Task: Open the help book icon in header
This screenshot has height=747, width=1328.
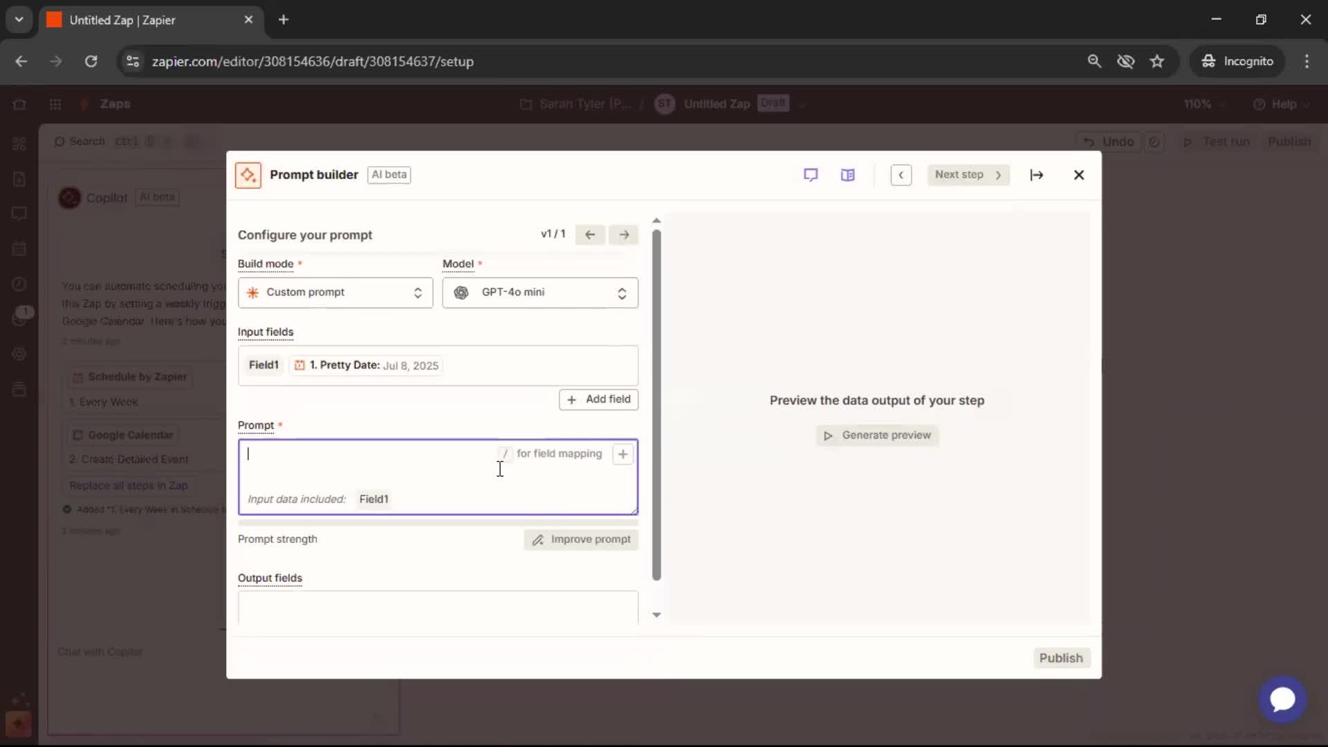Action: 848,175
